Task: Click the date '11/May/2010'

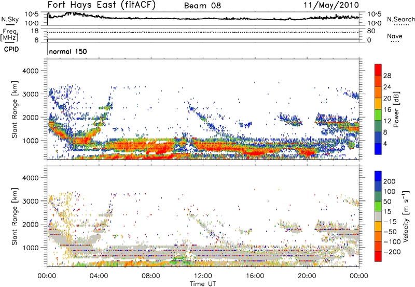Action: tap(331, 5)
